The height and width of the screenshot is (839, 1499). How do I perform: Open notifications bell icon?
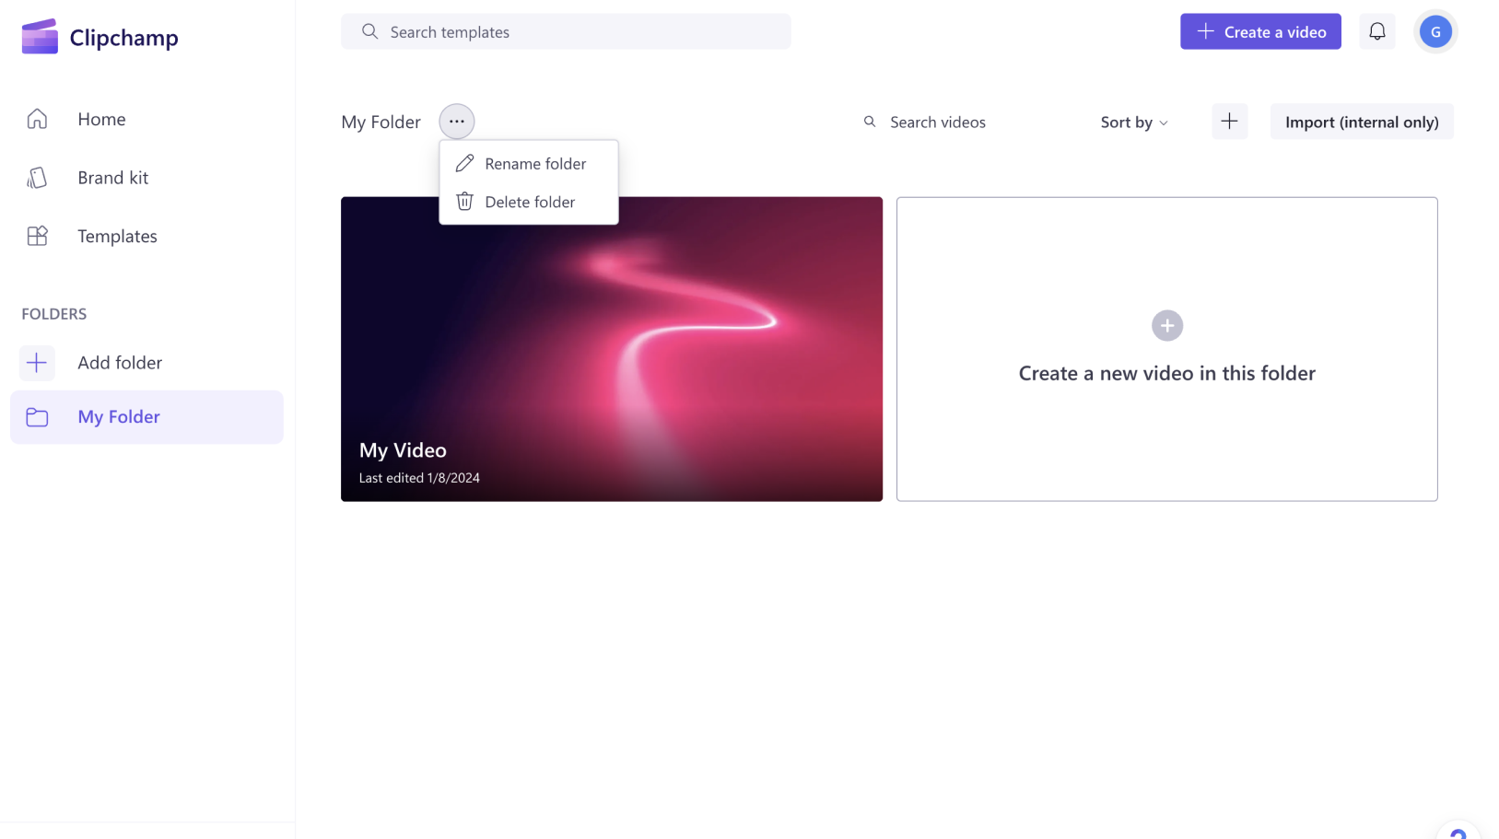coord(1376,31)
